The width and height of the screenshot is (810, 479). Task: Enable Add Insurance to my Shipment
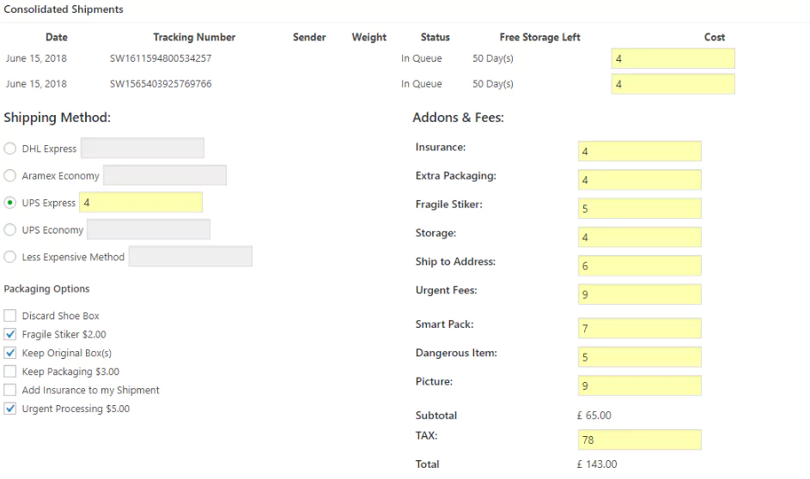[x=10, y=391]
